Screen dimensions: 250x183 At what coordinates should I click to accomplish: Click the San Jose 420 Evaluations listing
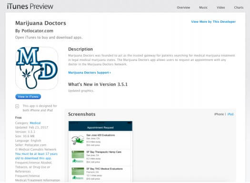(x=100, y=140)
